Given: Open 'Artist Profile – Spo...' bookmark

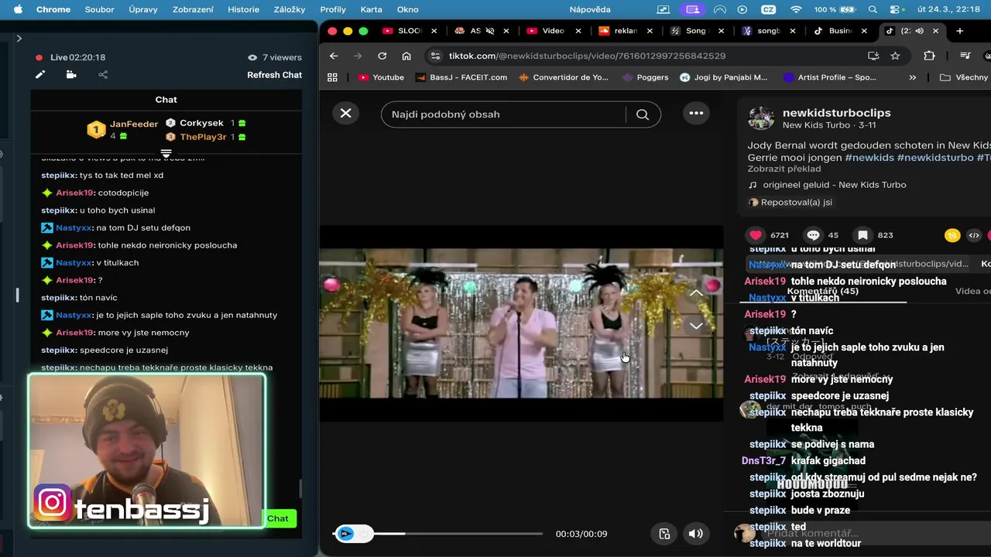Looking at the screenshot, I should pos(829,77).
